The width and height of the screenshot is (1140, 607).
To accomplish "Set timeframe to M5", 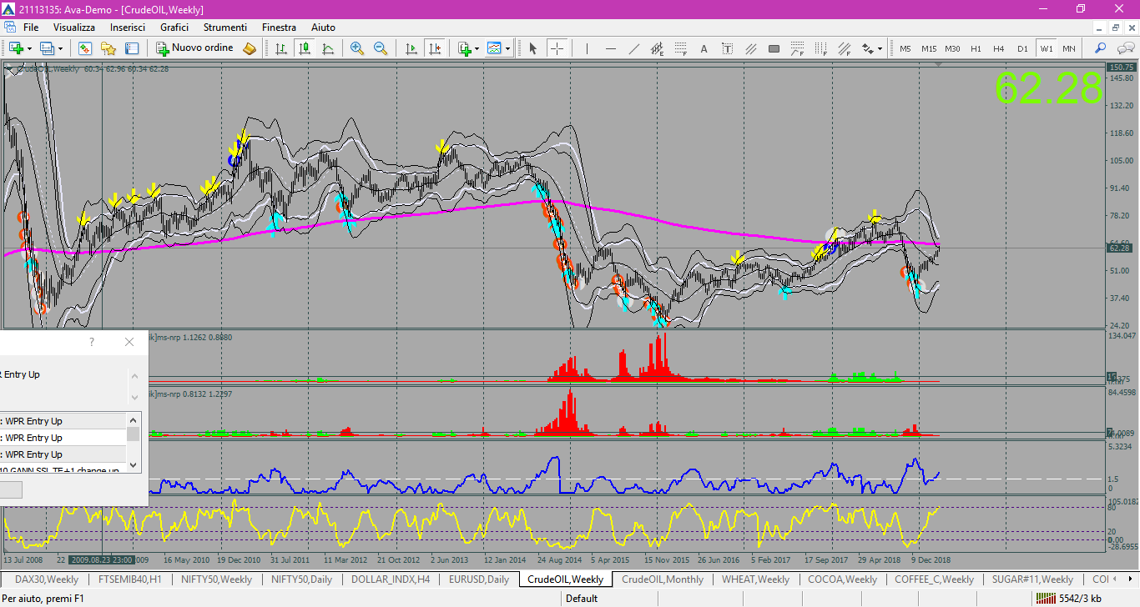I will pyautogui.click(x=905, y=48).
